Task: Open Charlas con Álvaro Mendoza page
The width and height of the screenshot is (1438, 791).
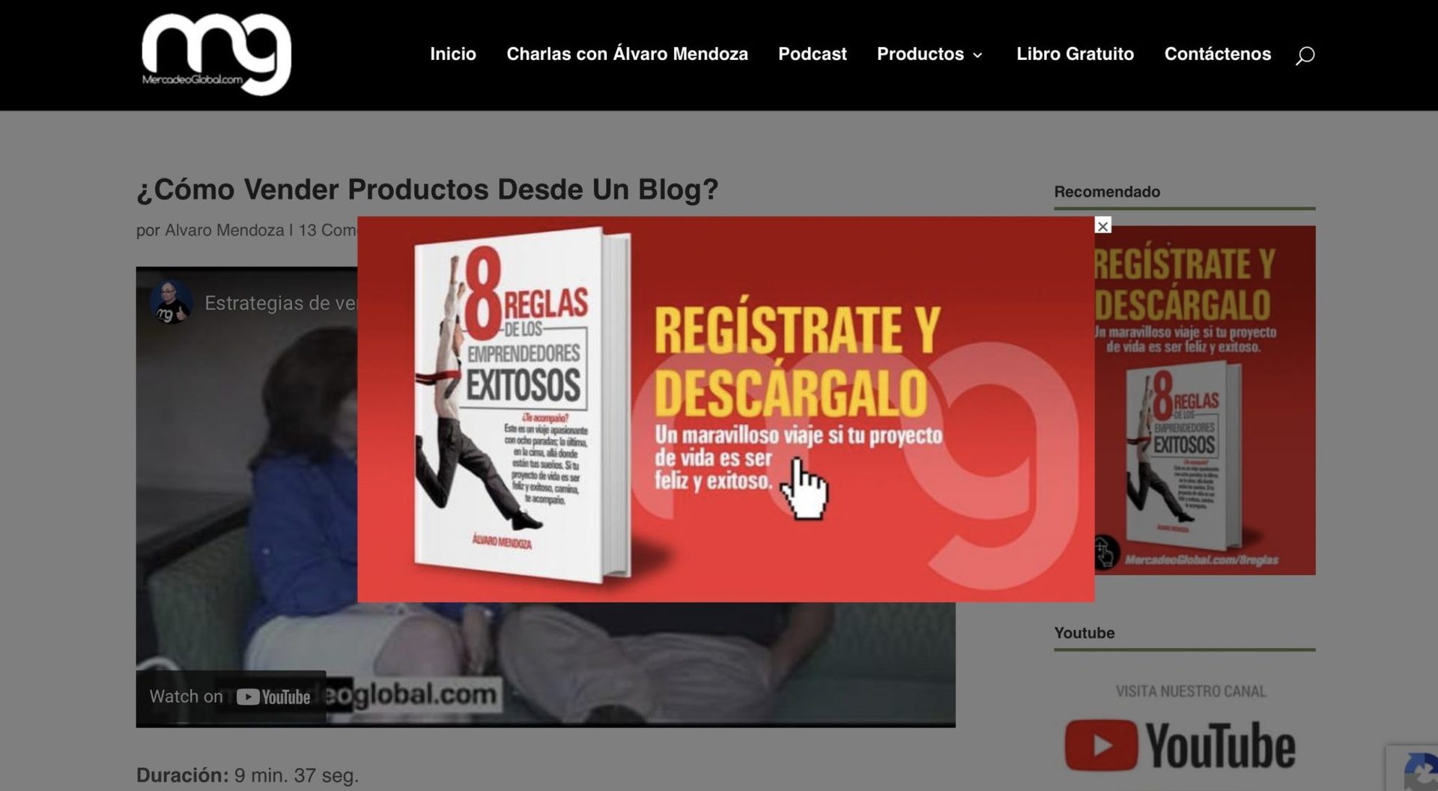Action: 627,54
